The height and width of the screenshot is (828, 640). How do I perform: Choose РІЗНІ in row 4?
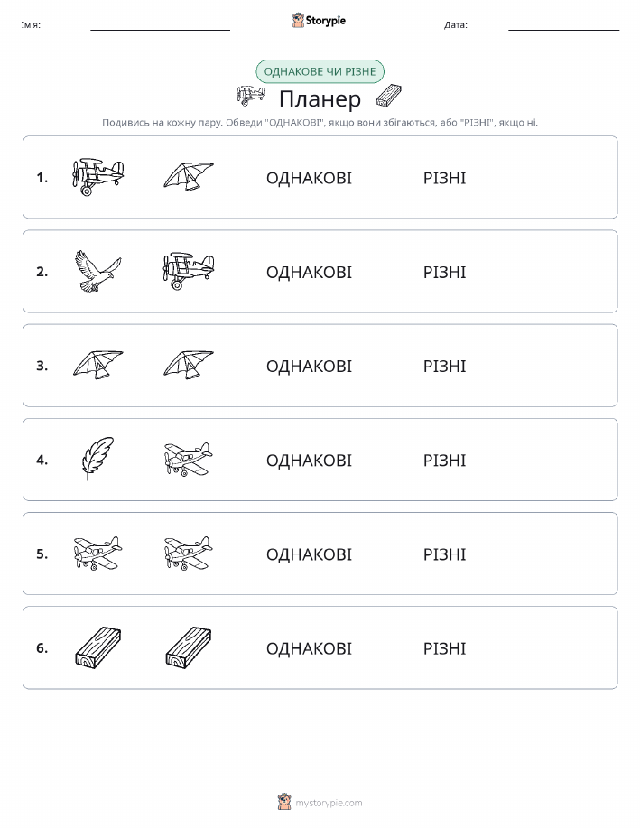coord(445,461)
